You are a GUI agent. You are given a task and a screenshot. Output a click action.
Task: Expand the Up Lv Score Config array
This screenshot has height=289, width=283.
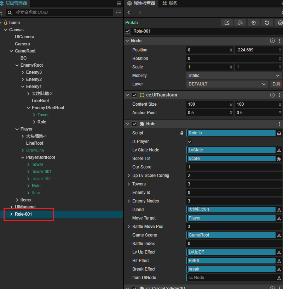click(129, 176)
